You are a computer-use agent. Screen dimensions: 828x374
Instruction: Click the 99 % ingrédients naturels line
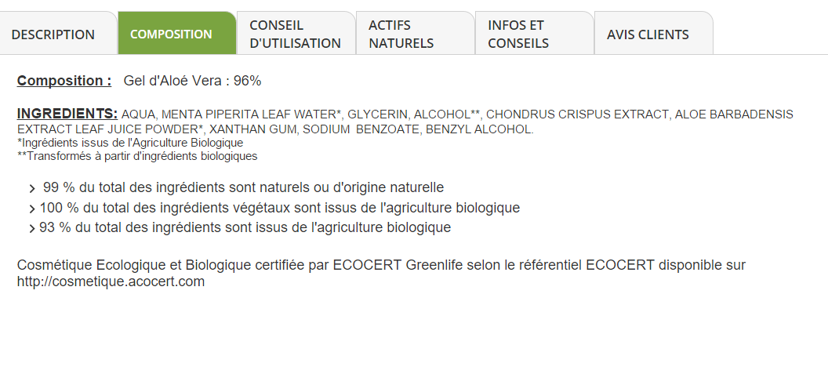click(x=243, y=187)
